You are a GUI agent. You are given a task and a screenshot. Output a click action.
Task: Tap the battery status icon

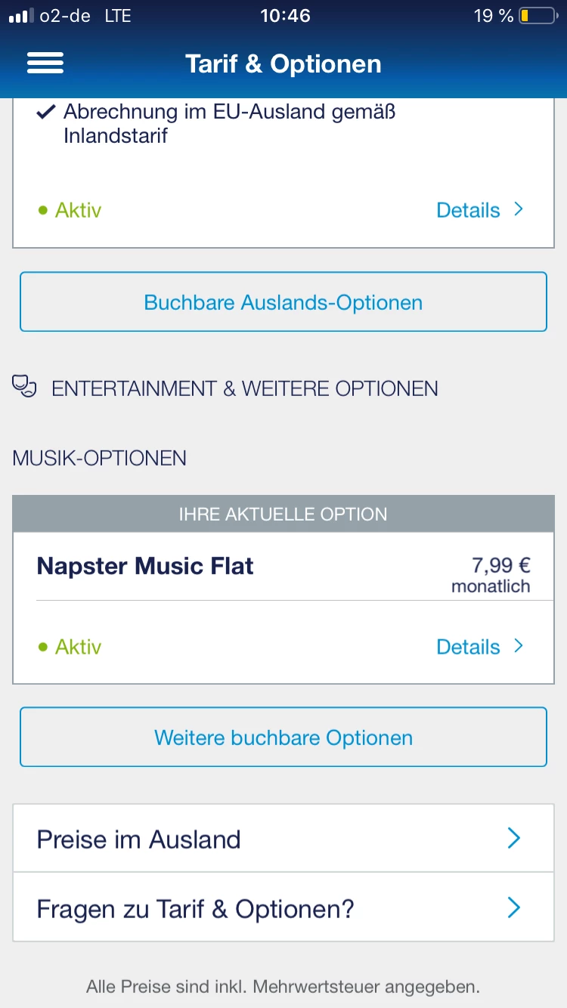pos(537,16)
